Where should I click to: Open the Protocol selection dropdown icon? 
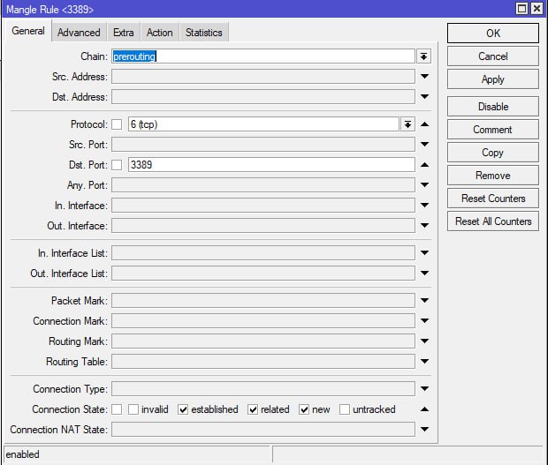coord(407,124)
